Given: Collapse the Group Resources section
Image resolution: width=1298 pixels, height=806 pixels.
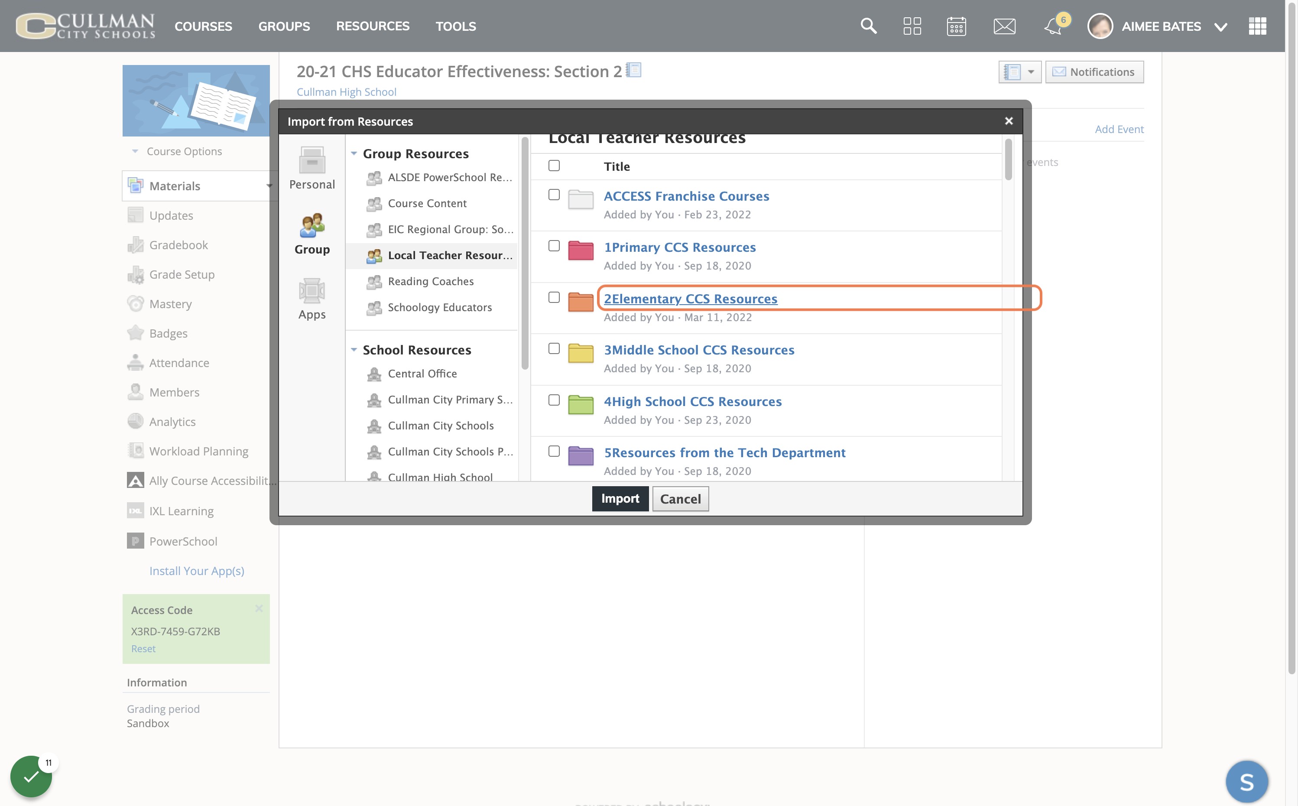Looking at the screenshot, I should pos(354,153).
